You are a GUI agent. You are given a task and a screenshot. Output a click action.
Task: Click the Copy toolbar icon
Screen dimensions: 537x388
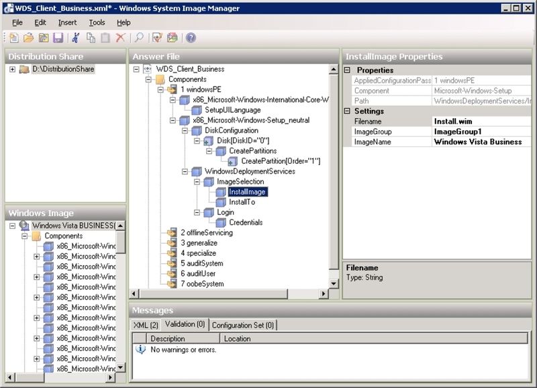click(91, 38)
